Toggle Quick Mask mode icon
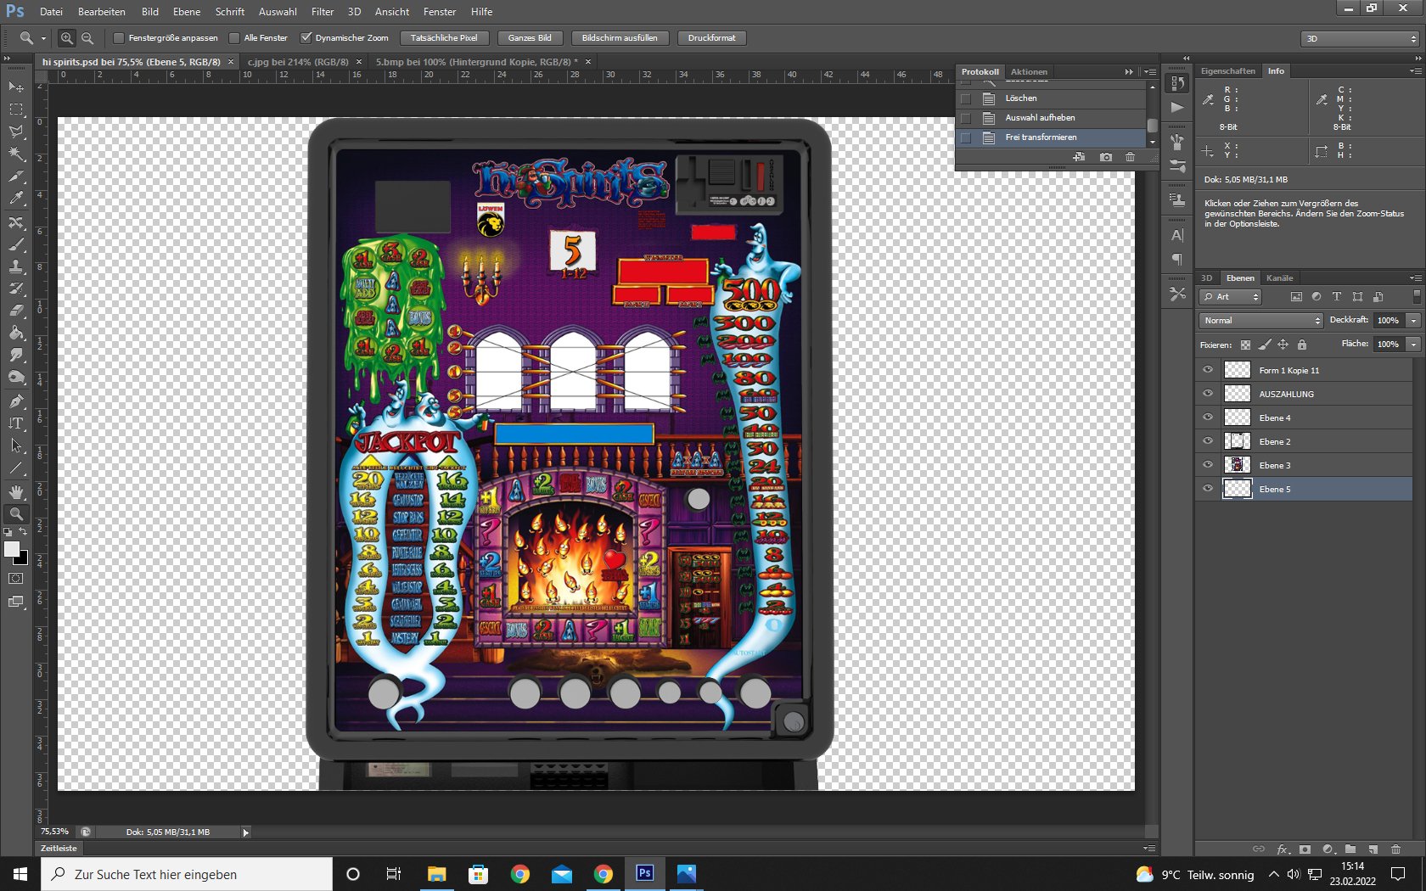The height and width of the screenshot is (891, 1426). click(x=16, y=579)
